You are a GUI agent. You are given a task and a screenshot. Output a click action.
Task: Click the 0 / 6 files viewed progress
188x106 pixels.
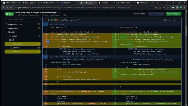[140, 13]
